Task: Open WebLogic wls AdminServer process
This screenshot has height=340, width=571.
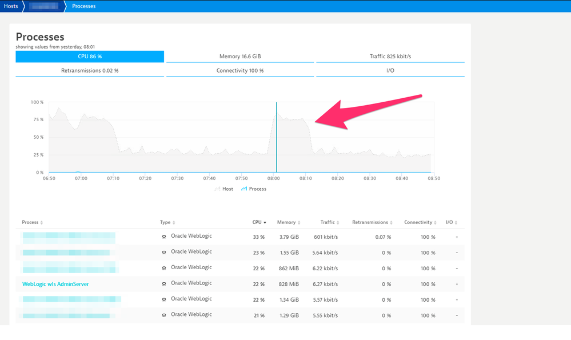Action: [x=55, y=284]
